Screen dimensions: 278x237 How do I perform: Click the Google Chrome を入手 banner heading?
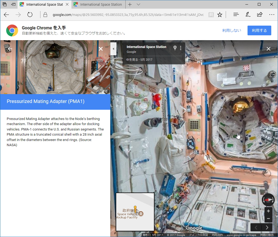tap(44, 28)
